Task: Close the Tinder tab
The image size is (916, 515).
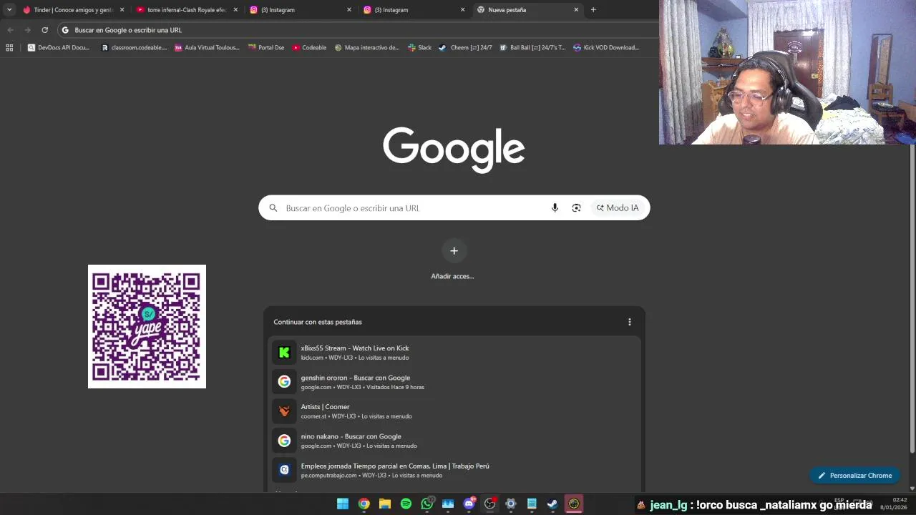Action: [x=122, y=10]
